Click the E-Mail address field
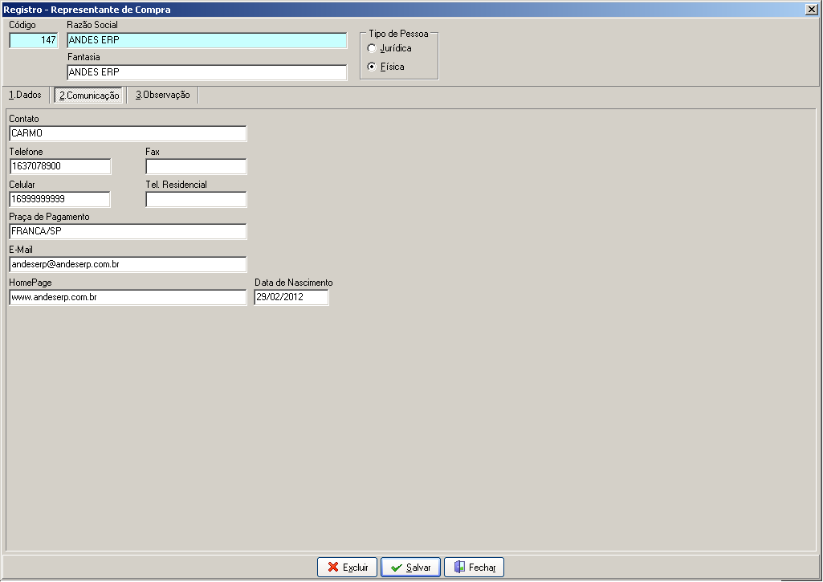The width and height of the screenshot is (823, 582). point(128,264)
